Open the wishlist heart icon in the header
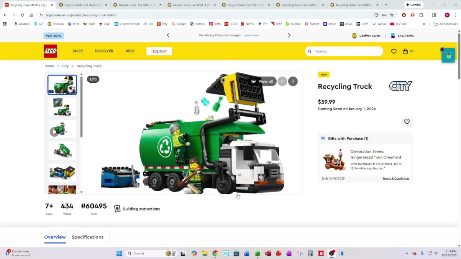The height and width of the screenshot is (259, 461). tap(394, 51)
